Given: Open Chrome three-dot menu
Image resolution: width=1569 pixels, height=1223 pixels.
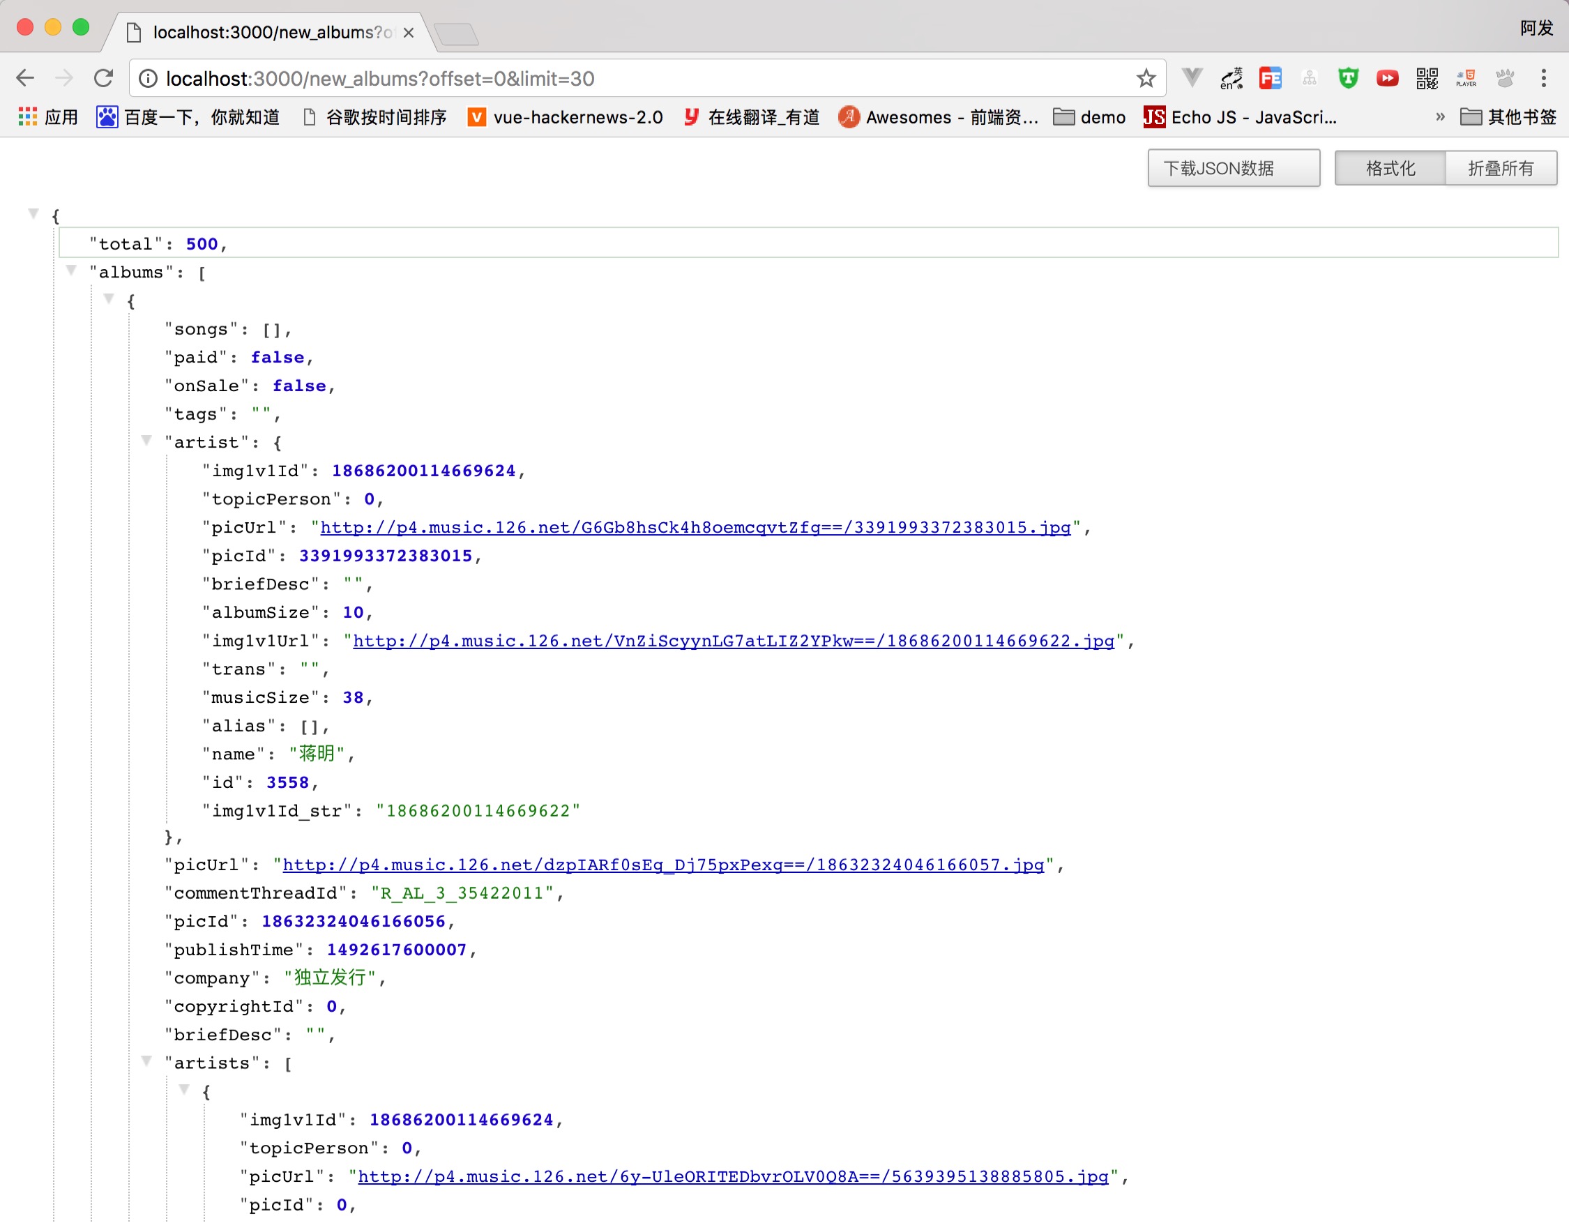Looking at the screenshot, I should coord(1543,78).
